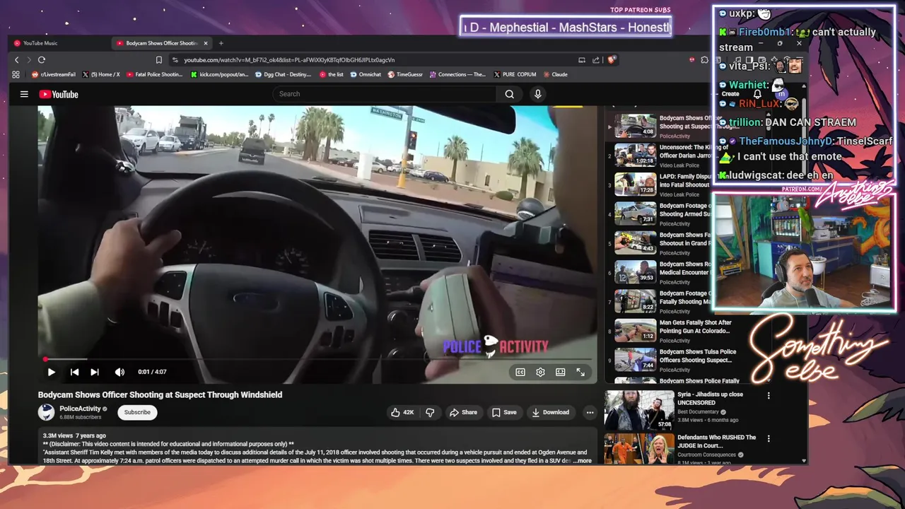Viewport: 905px width, 509px height.
Task: Open the Dgg Chat - Destiny bookmark
Action: click(283, 74)
